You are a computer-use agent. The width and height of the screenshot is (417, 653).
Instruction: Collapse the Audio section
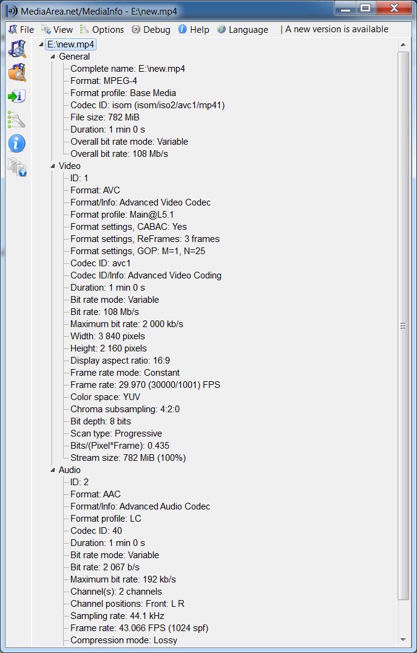pos(53,470)
